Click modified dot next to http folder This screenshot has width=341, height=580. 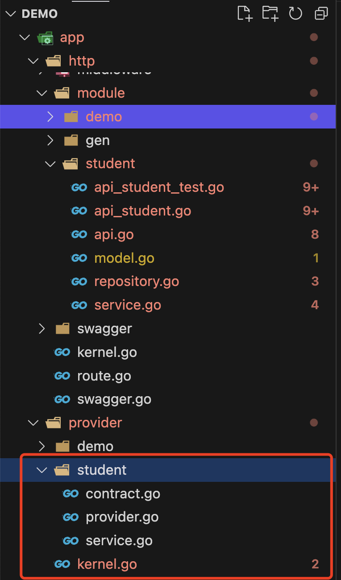pos(313,61)
